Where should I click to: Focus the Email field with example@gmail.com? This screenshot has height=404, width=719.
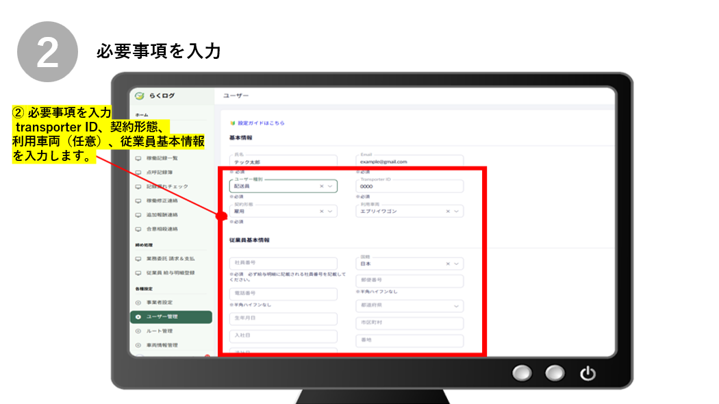409,162
